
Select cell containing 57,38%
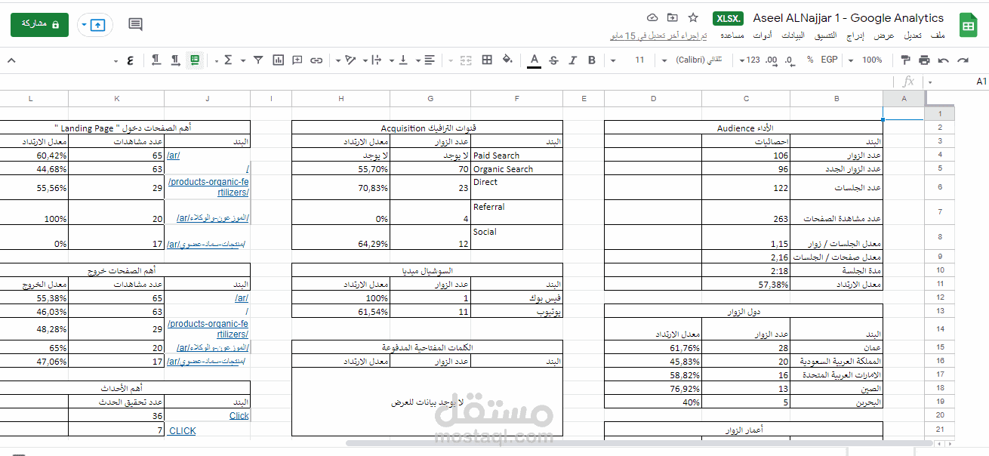746,284
